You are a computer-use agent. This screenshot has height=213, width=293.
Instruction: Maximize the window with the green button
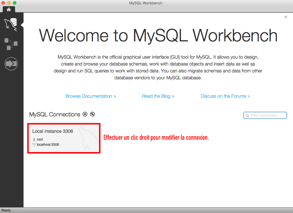15,3
